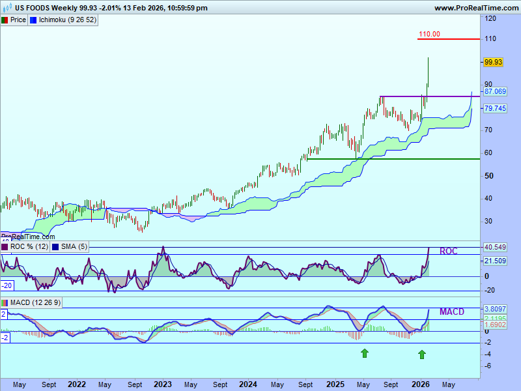
Task: Click the MACD legend icon
Action: [x=5, y=303]
